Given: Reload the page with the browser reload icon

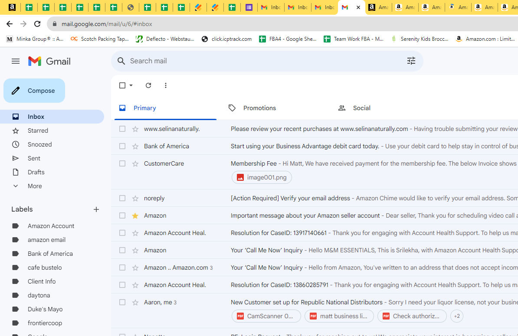Looking at the screenshot, I should 37,24.
